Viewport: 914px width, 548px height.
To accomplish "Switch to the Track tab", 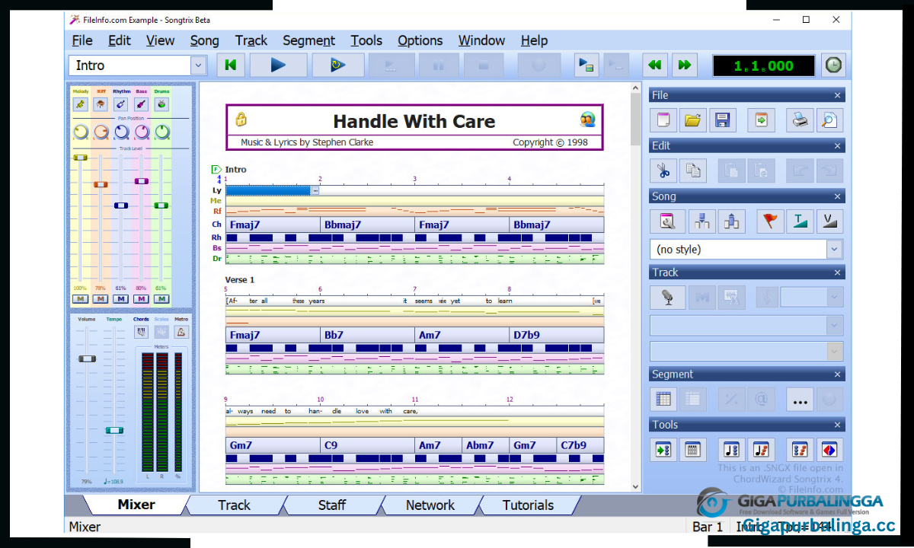I will [234, 505].
